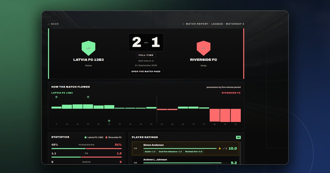This screenshot has width=330, height=173.
Task: Click the red possession bar at minute 80
Action: pyautogui.click(x=215, y=115)
